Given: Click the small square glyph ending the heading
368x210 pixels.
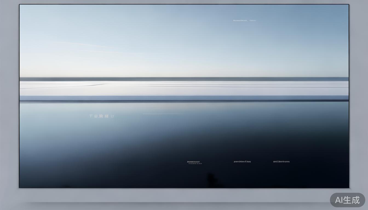Looking at the screenshot, I should click(113, 116).
